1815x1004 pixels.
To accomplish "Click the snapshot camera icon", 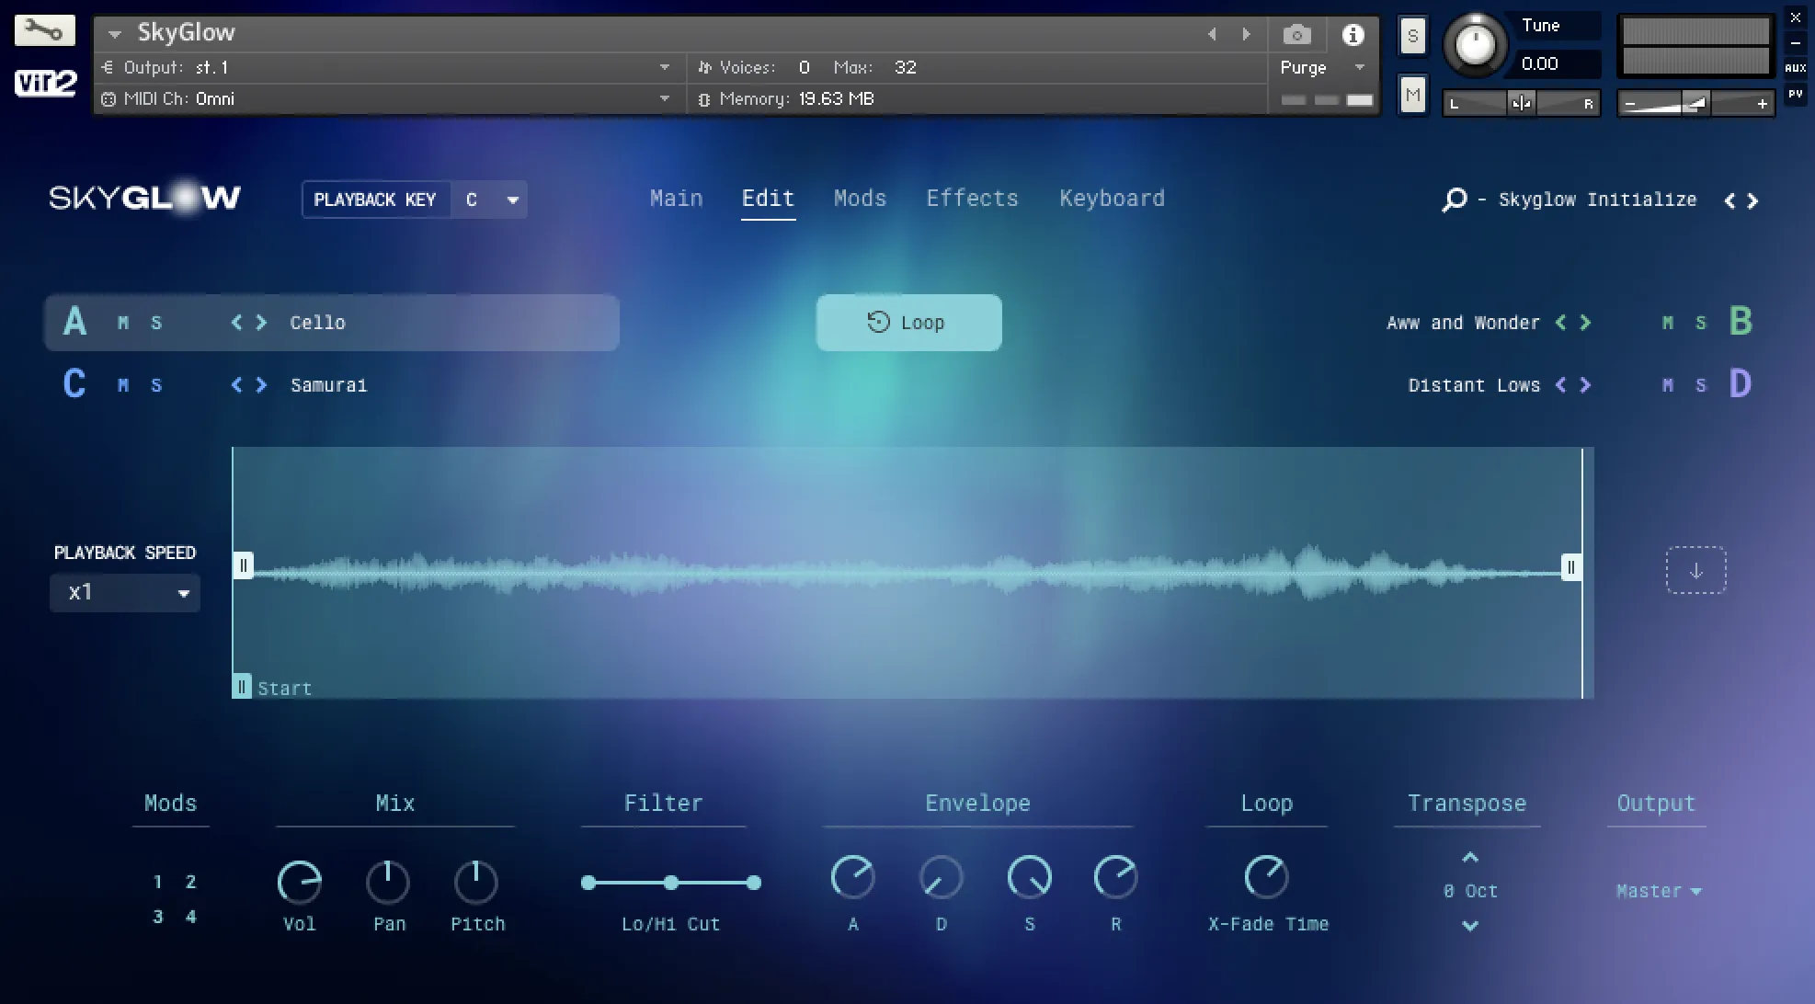I will (x=1296, y=33).
